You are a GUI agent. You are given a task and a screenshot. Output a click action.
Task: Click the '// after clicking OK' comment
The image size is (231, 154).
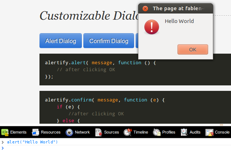[x=86, y=70]
